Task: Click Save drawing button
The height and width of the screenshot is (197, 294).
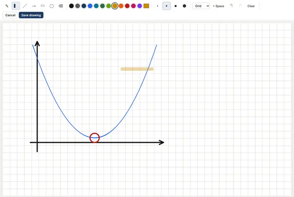Action: (31, 15)
